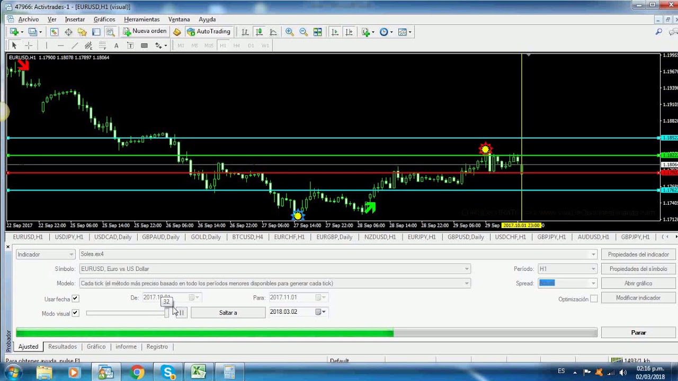Select the vertical line tool

(46, 46)
